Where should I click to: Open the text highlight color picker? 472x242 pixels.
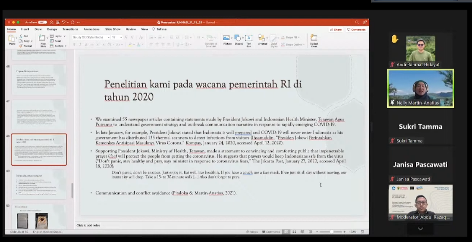[x=130, y=44]
